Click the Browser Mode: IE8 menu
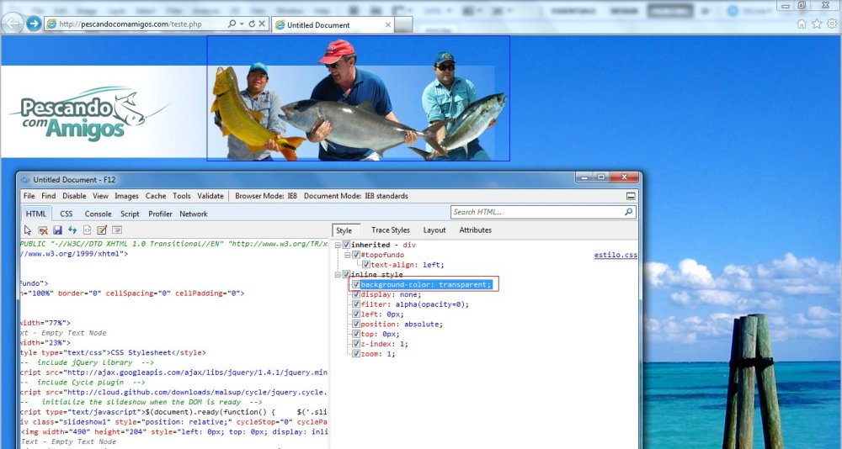The image size is (842, 449). (266, 196)
